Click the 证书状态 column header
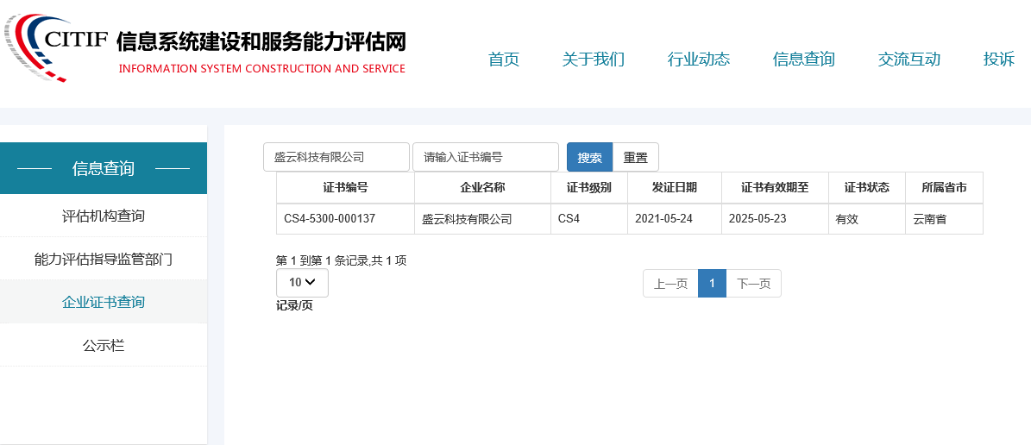This screenshot has height=445, width=1031. tap(867, 188)
